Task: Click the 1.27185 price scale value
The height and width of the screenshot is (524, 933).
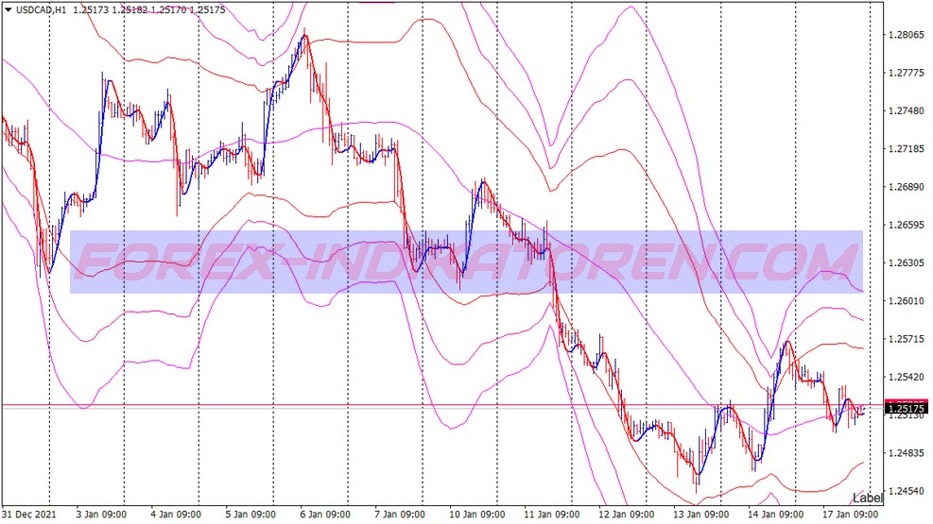Action: (907, 149)
